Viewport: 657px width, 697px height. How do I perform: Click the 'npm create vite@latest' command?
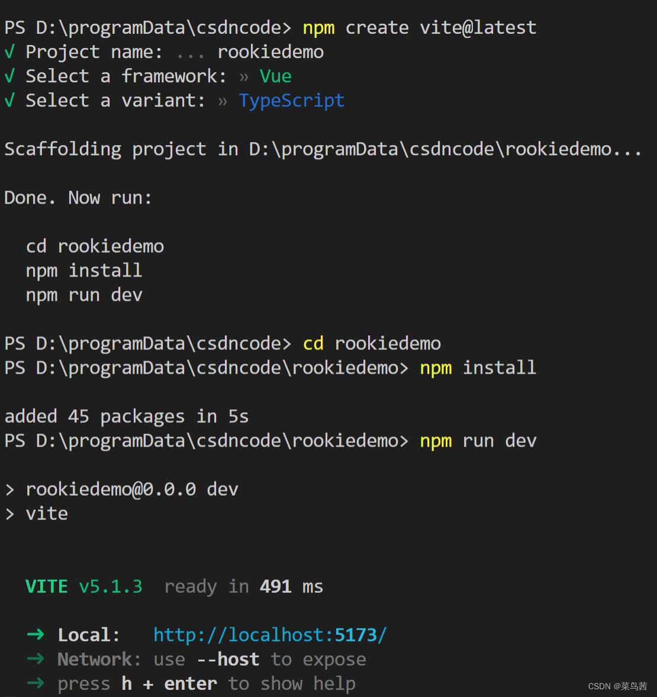tap(419, 28)
